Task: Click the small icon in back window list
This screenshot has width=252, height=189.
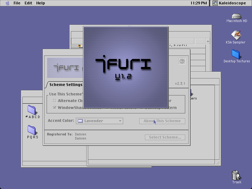Action: click(x=79, y=46)
